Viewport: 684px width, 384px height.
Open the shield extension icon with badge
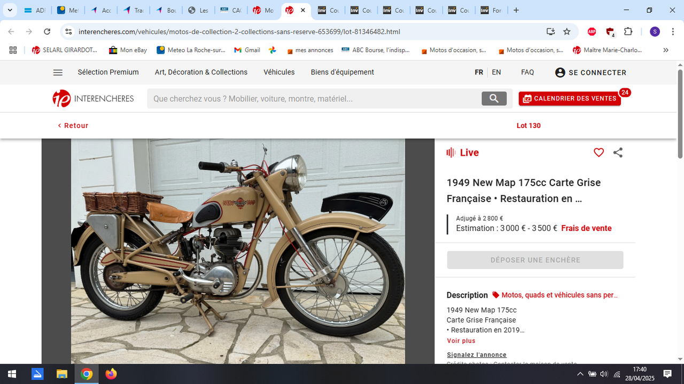coord(610,32)
